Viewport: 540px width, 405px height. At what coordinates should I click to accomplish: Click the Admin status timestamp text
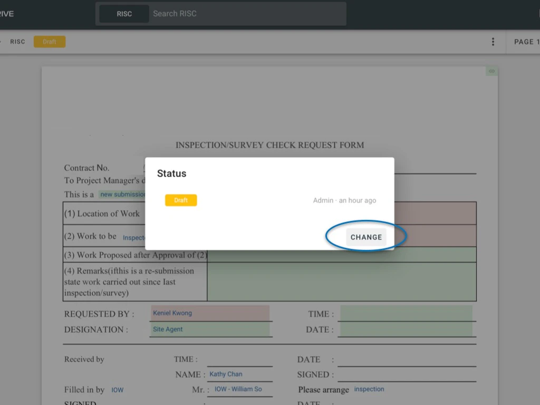[344, 200]
